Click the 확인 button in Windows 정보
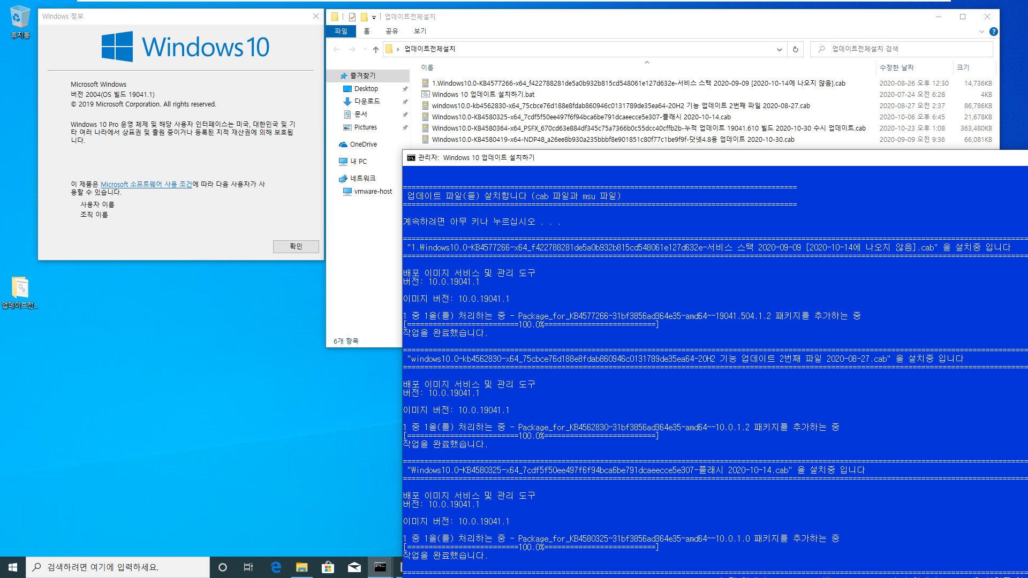 296,246
